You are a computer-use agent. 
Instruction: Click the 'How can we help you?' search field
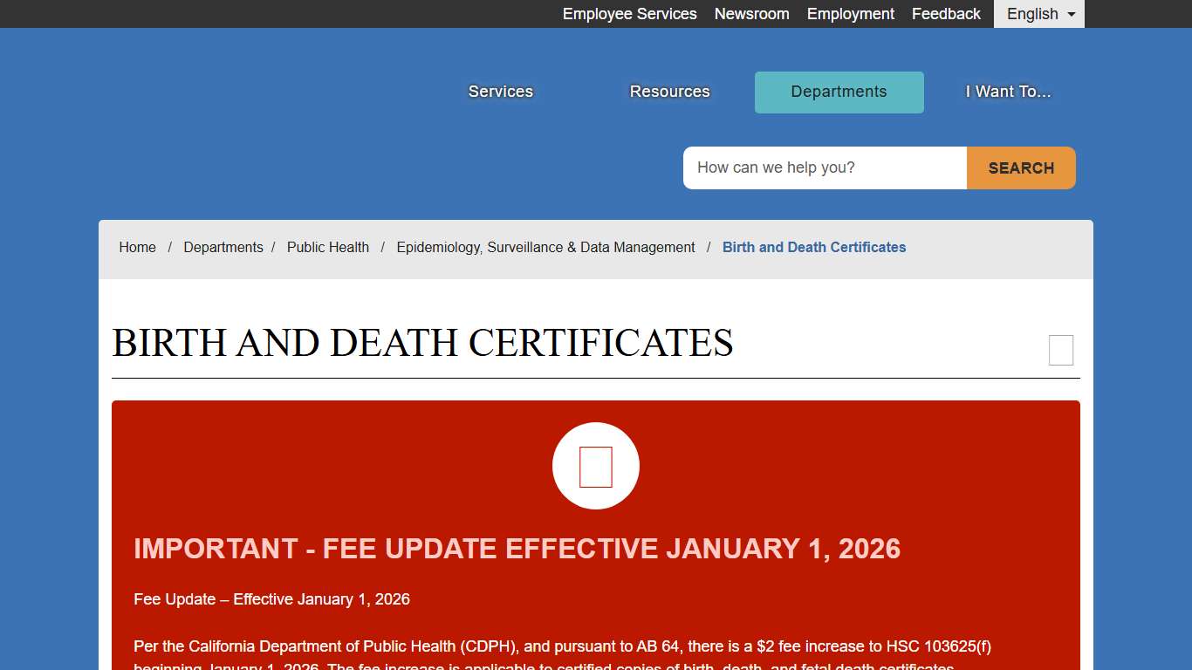[x=824, y=167]
